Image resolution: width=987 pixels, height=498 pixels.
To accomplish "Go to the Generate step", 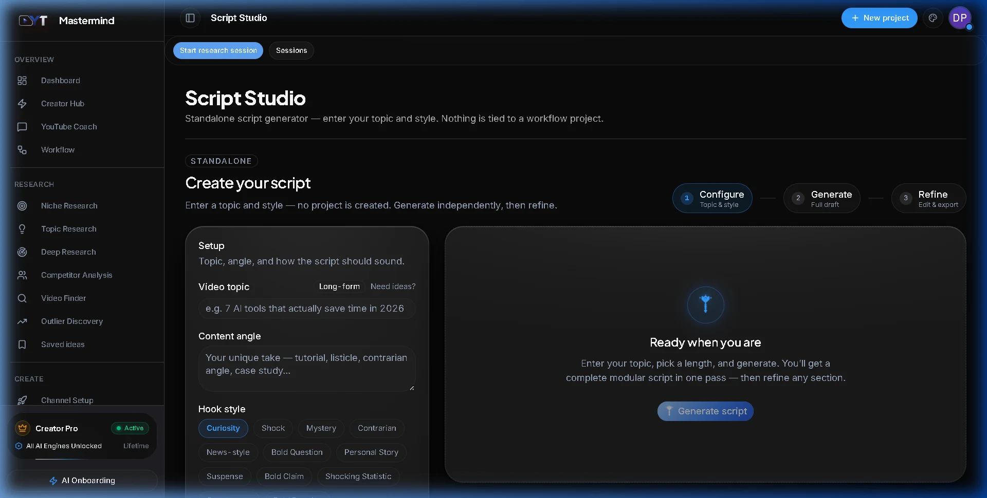I will pyautogui.click(x=822, y=198).
